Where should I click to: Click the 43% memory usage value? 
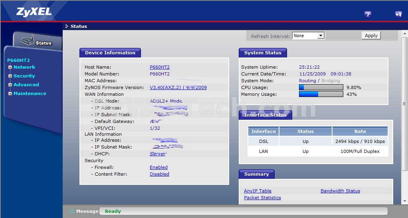point(352,94)
